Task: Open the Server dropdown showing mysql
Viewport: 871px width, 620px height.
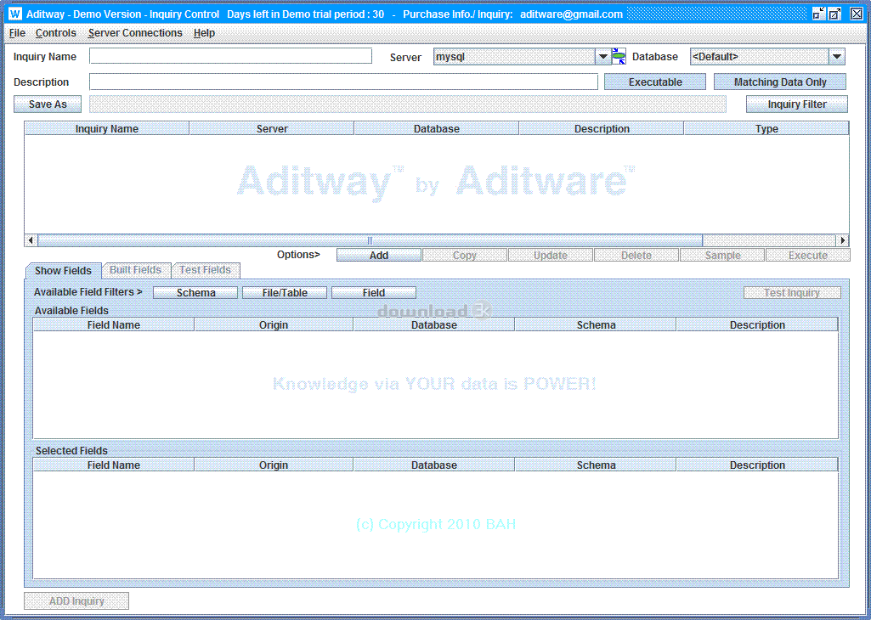Action: click(522, 57)
